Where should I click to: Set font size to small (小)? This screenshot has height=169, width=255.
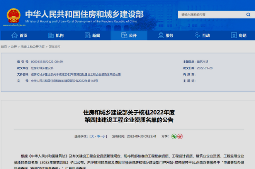click(x=104, y=137)
